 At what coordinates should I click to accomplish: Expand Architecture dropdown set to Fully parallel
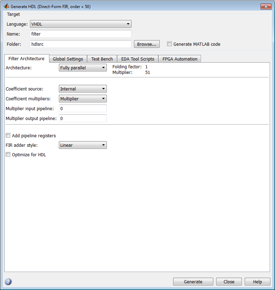(82, 68)
